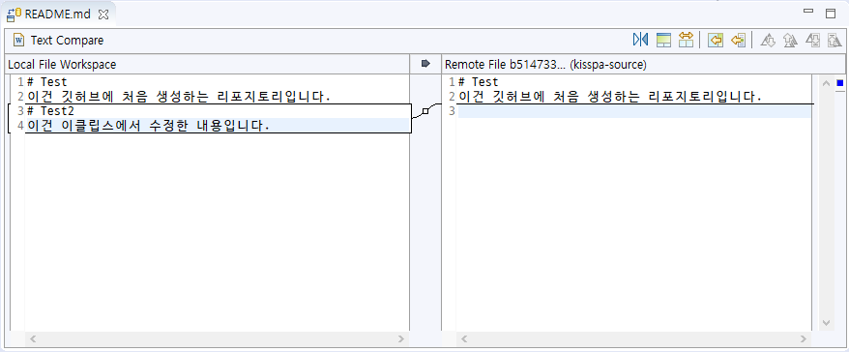Click "# Test" line in the remote pane
This screenshot has width=849, height=352.
click(478, 82)
